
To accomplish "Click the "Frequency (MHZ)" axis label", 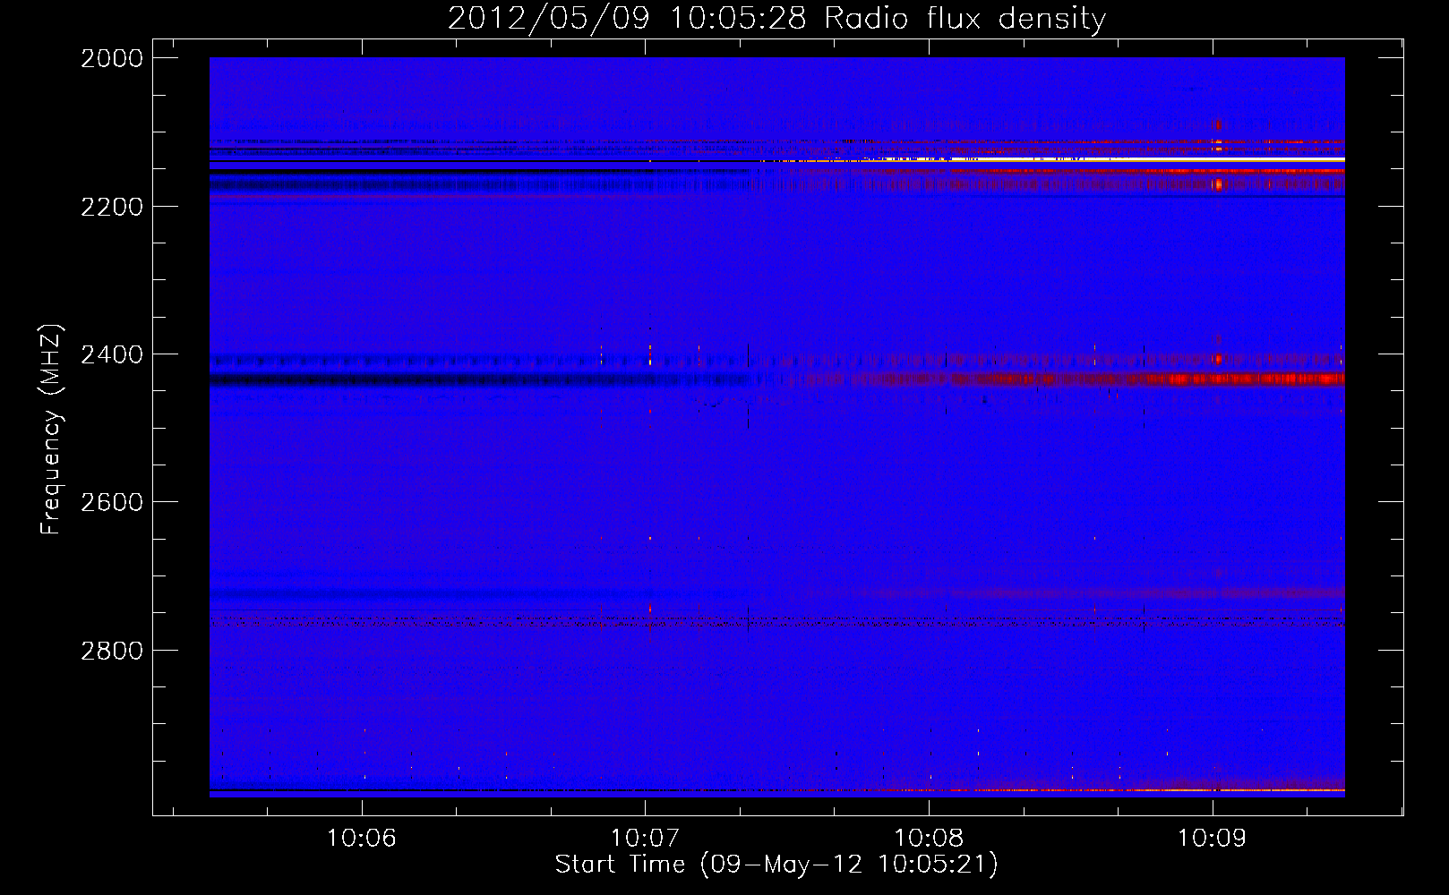I will point(51,430).
